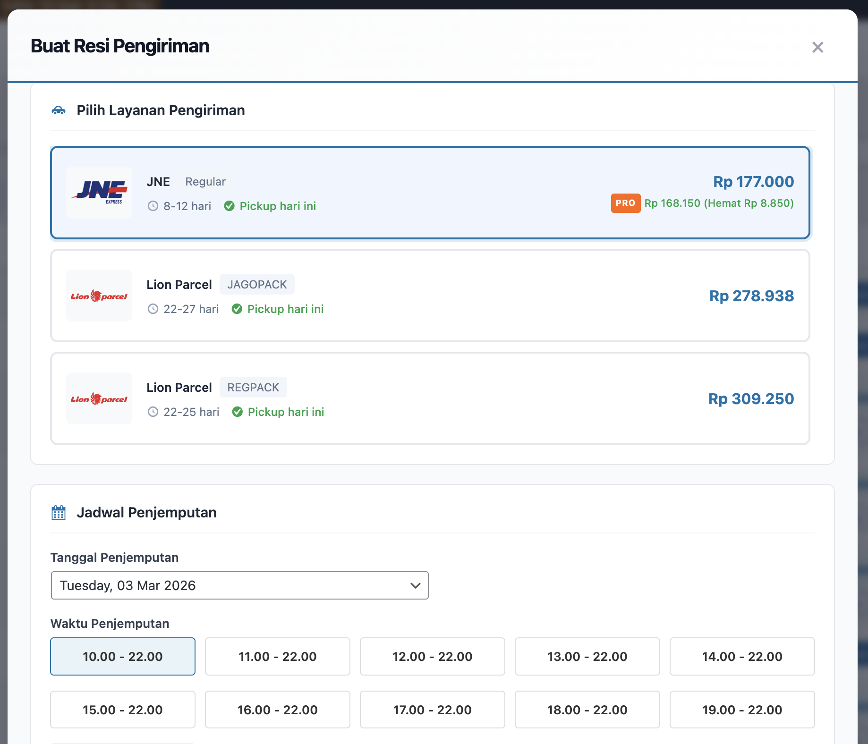Expand the date list using the chevron arrow
868x744 pixels.
(415, 585)
